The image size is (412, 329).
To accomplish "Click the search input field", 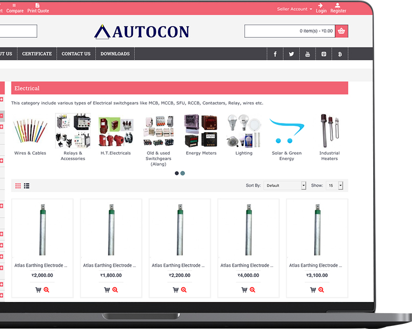I will 18,31.
